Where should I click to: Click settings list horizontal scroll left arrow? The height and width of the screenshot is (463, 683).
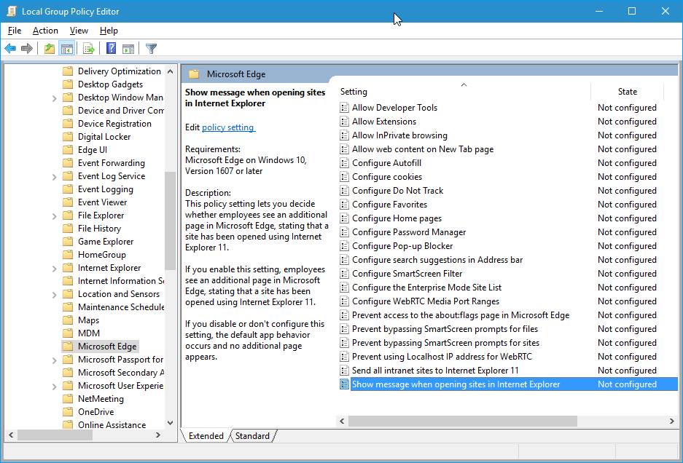click(342, 421)
